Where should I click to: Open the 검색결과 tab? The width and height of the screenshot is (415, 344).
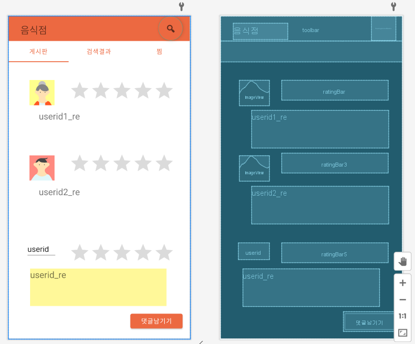tap(99, 51)
